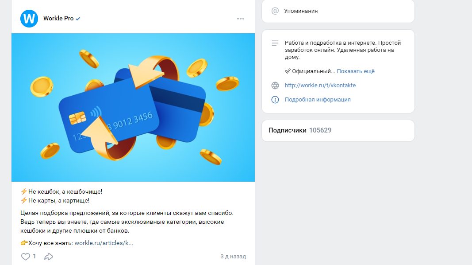Click the Workle Pro avatar logo
This screenshot has height=265, width=472.
click(29, 18)
